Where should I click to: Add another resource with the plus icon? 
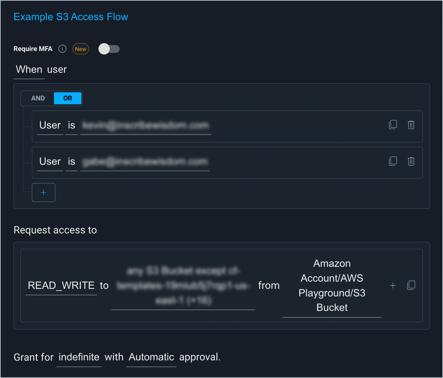coord(393,285)
